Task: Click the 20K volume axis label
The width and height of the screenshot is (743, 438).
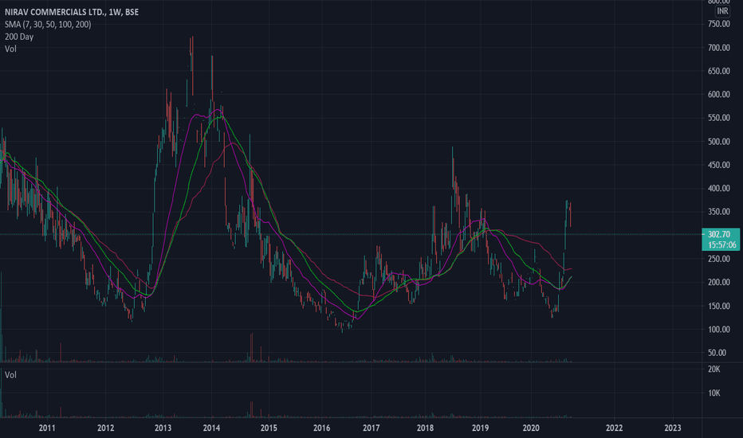Action: pyautogui.click(x=714, y=370)
